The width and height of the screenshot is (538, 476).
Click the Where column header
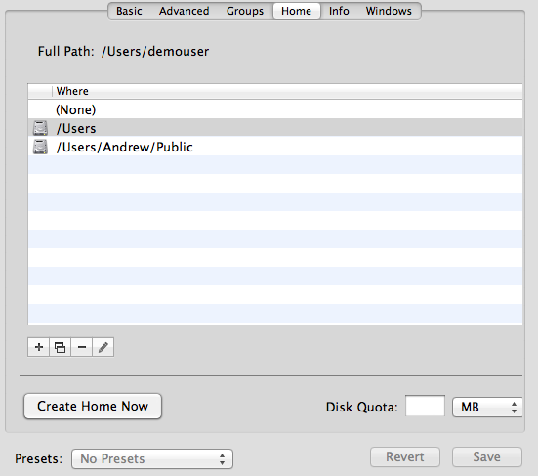[x=287, y=91]
